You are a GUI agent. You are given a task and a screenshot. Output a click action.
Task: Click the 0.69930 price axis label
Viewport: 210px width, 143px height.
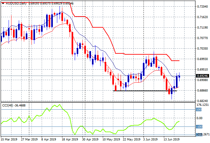[x=202, y=59]
